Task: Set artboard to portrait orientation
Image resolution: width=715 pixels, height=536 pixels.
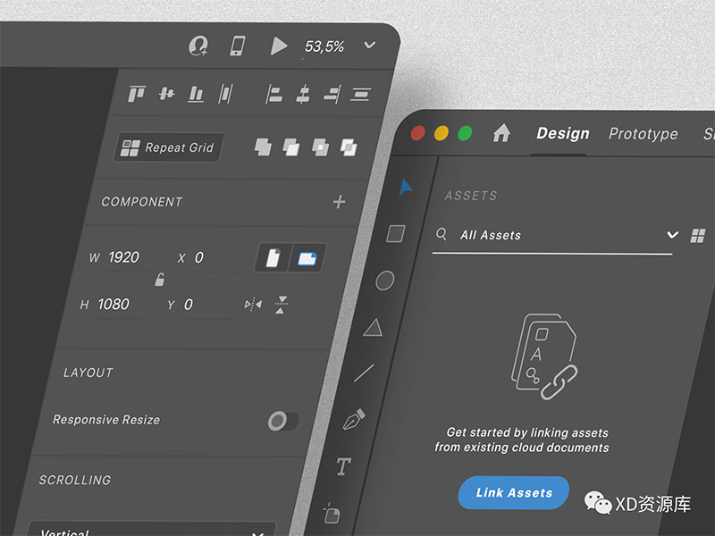Action: point(273,258)
